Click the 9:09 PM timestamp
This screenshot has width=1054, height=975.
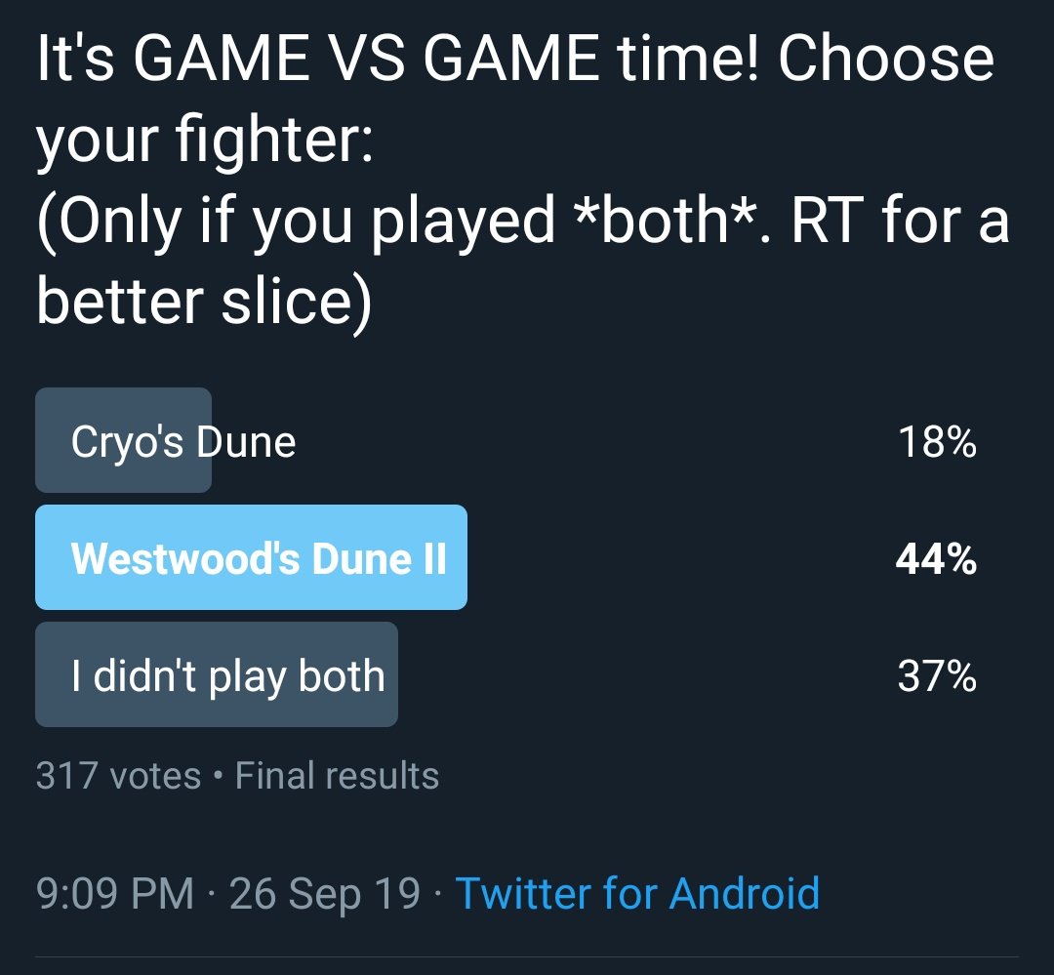pyautogui.click(x=115, y=893)
